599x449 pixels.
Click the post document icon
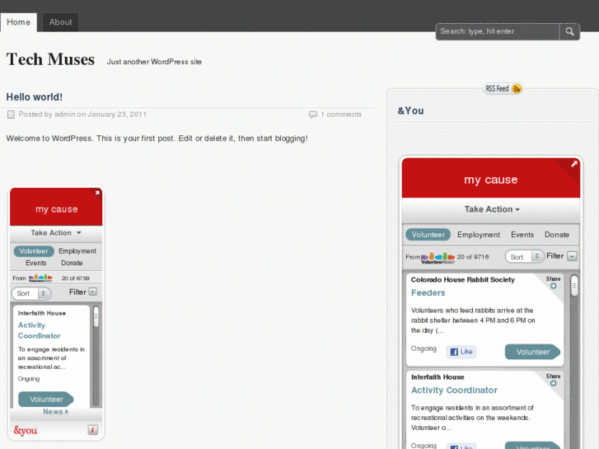click(11, 115)
